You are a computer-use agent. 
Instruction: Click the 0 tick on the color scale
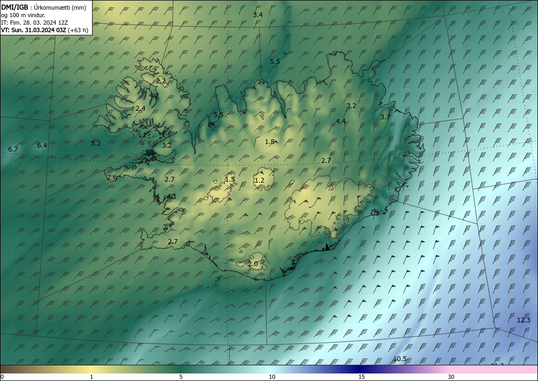pos(2,377)
